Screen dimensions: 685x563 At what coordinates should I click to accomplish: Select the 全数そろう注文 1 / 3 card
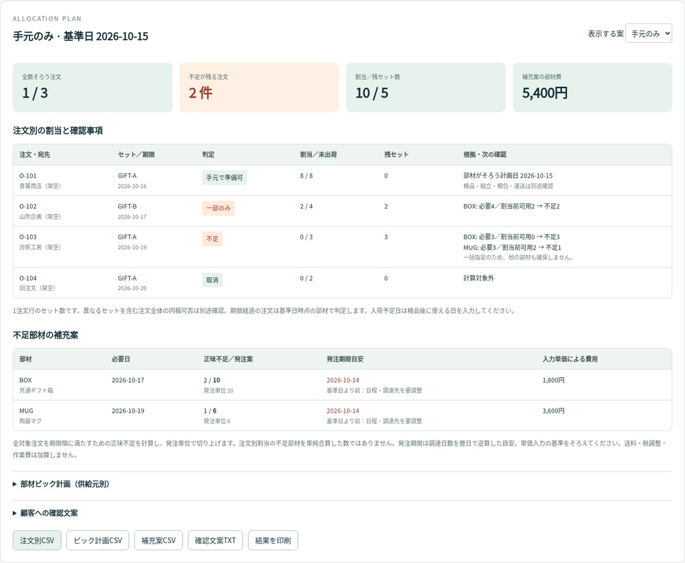click(92, 88)
